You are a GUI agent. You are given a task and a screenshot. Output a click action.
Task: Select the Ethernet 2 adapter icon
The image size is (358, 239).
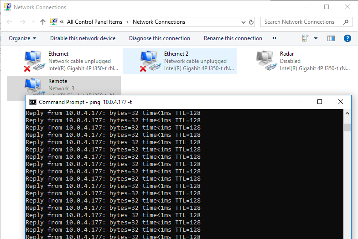(x=150, y=61)
